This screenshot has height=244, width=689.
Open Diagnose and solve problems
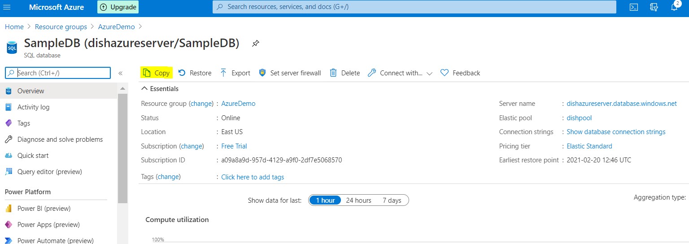(58, 139)
